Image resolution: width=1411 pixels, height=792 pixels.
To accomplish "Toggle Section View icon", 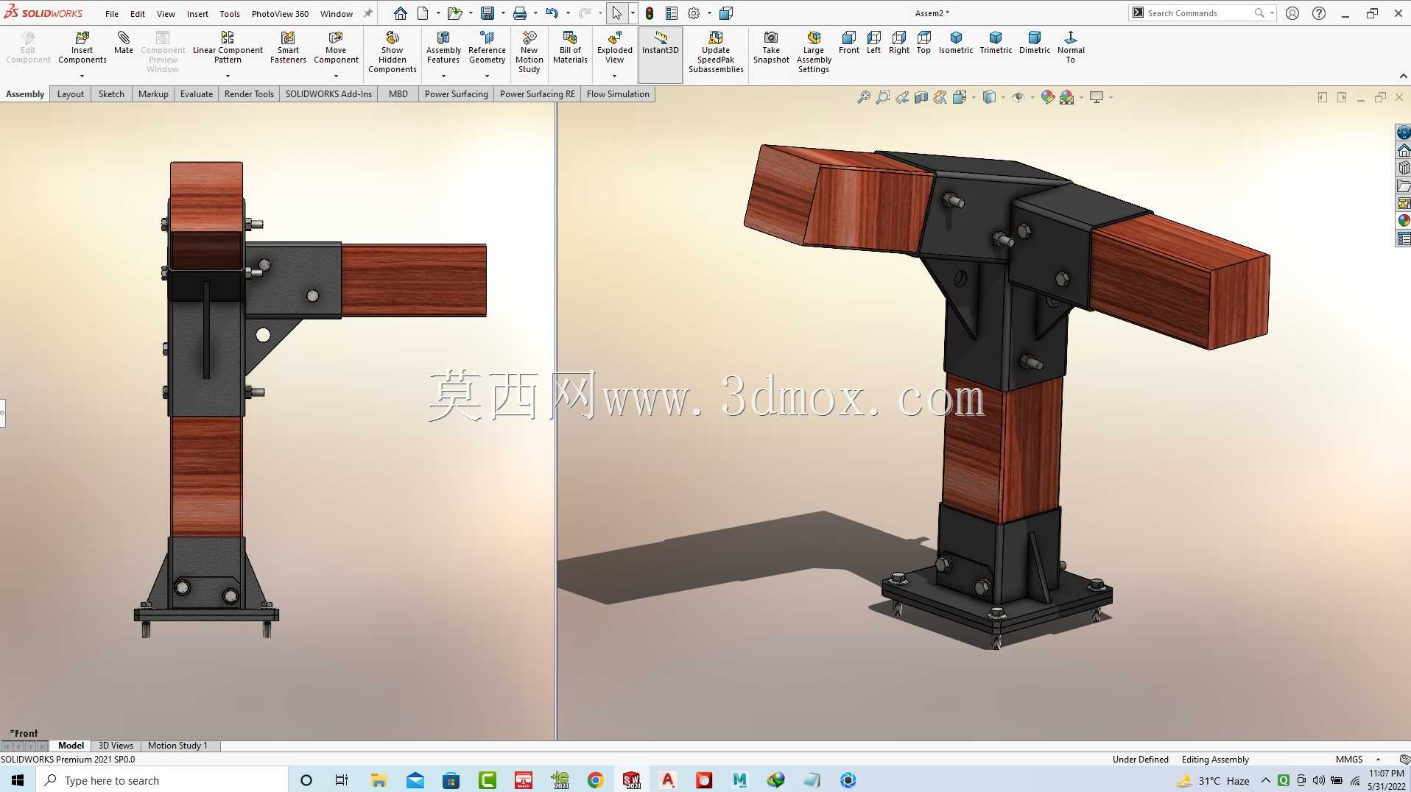I will point(921,97).
